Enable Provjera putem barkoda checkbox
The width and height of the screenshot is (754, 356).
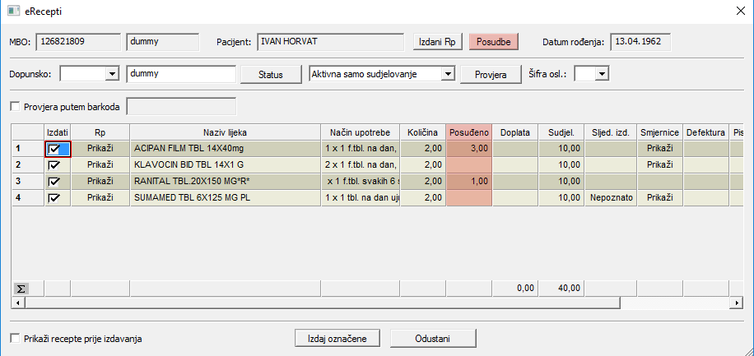click(16, 107)
